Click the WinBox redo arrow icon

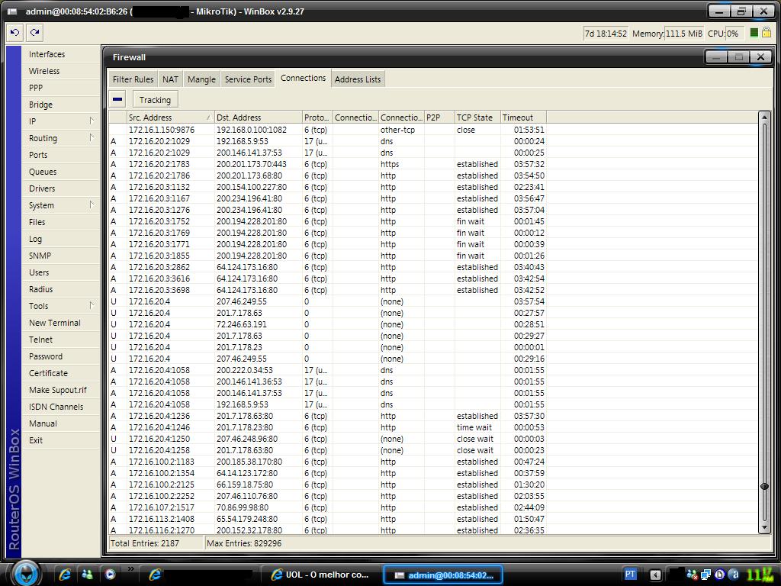[34, 33]
